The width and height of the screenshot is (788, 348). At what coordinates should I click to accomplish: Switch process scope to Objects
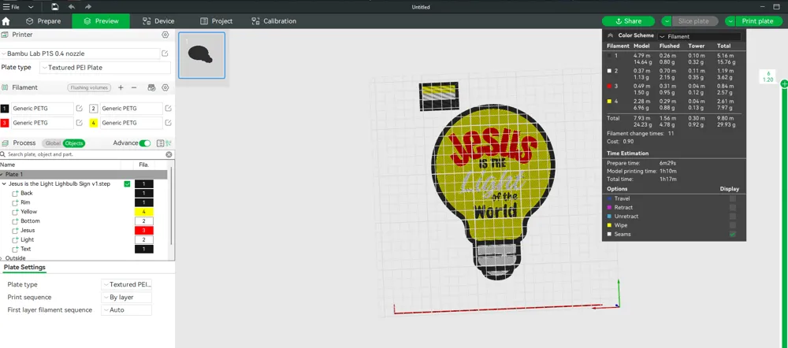(74, 143)
